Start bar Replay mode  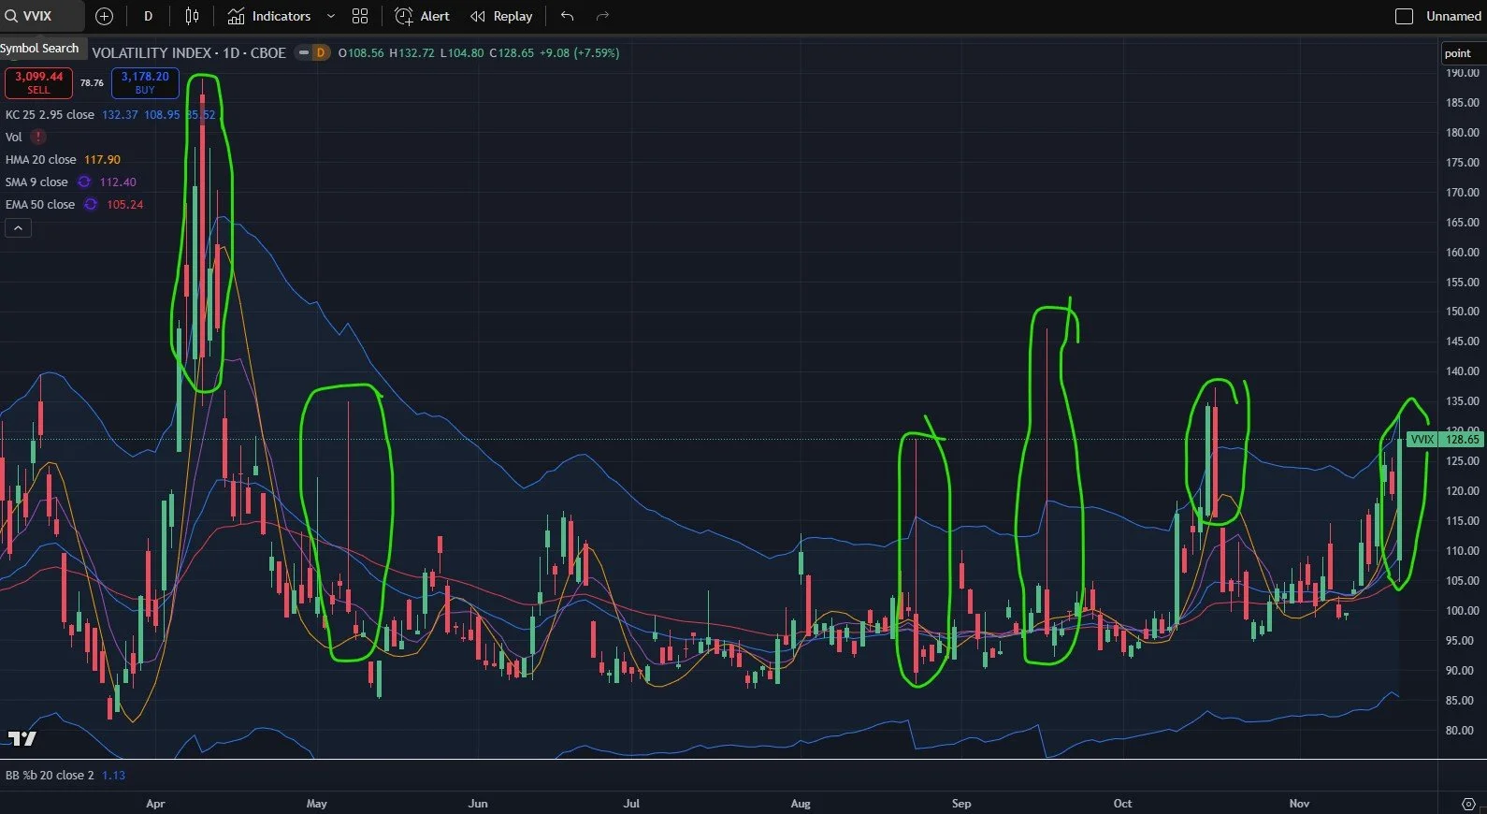[x=501, y=16]
